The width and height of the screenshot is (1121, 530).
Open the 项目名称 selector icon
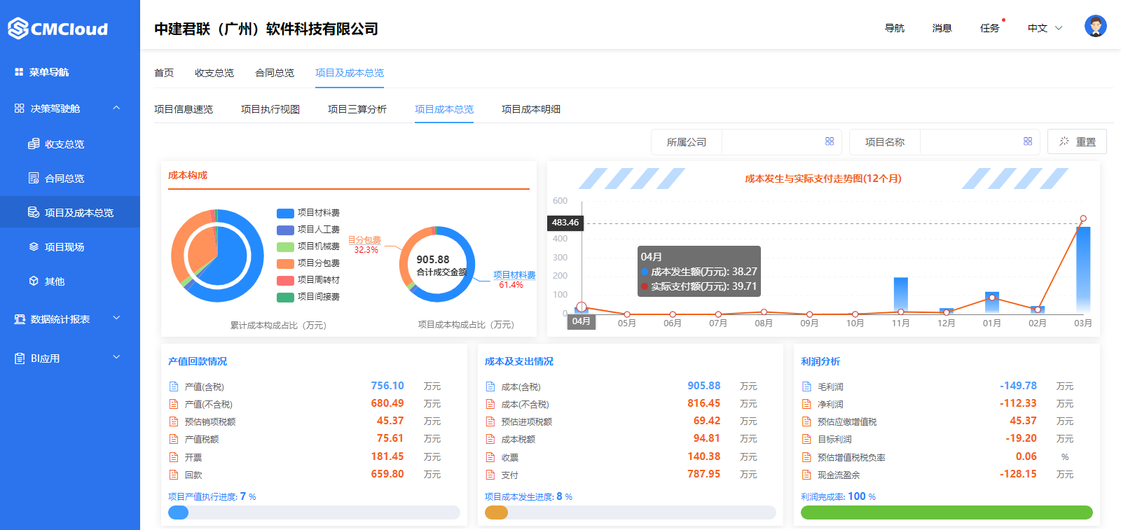[x=1028, y=141]
